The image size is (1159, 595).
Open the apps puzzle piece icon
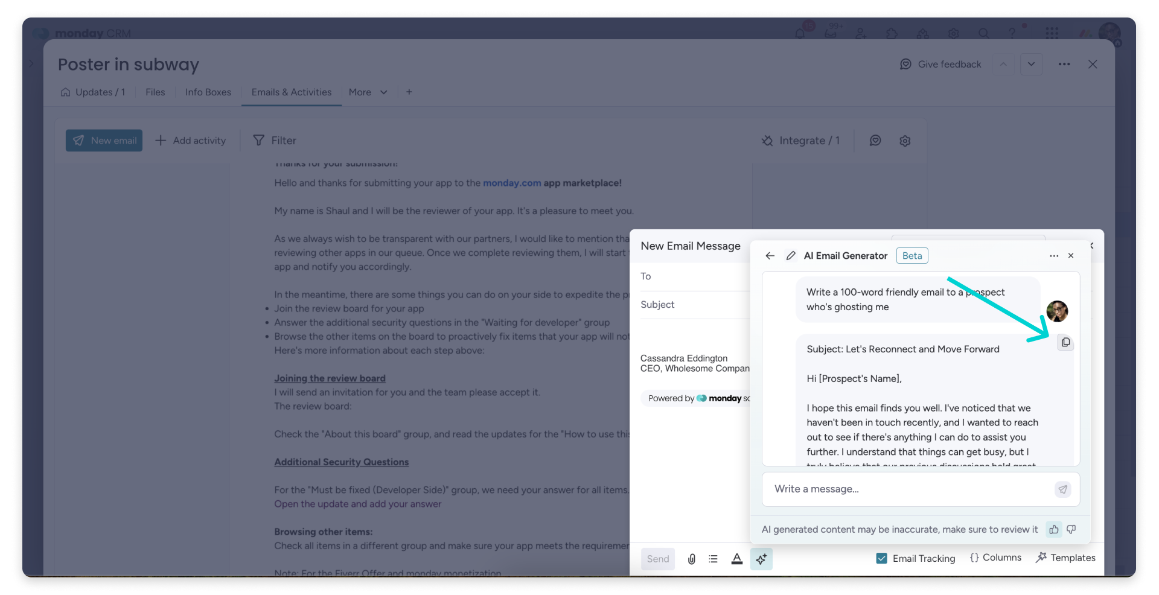point(892,33)
